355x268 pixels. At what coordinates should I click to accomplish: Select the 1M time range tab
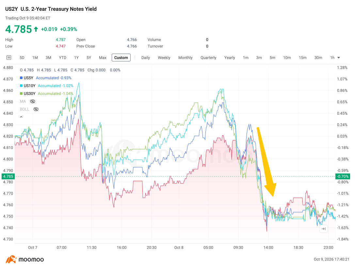(x=35, y=58)
